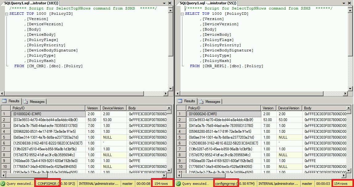
Task: Select row 5 header in left results grid
Action: 5,137
